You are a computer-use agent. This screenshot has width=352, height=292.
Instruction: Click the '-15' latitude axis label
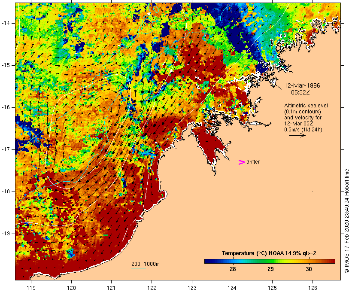pos(5,65)
